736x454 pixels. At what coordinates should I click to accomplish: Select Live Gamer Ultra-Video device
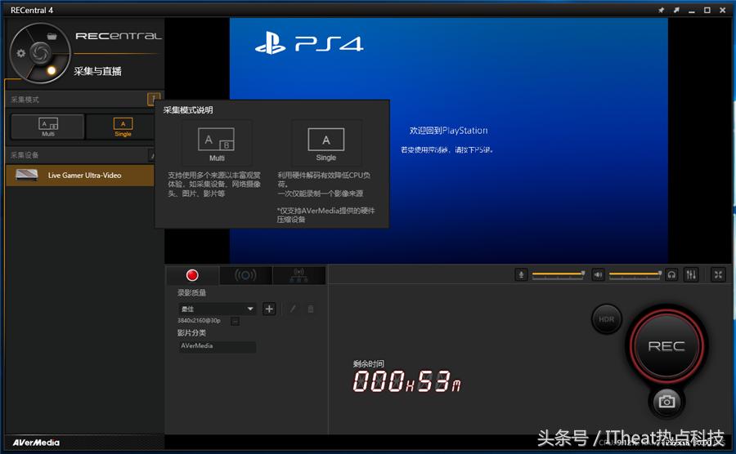click(x=80, y=176)
